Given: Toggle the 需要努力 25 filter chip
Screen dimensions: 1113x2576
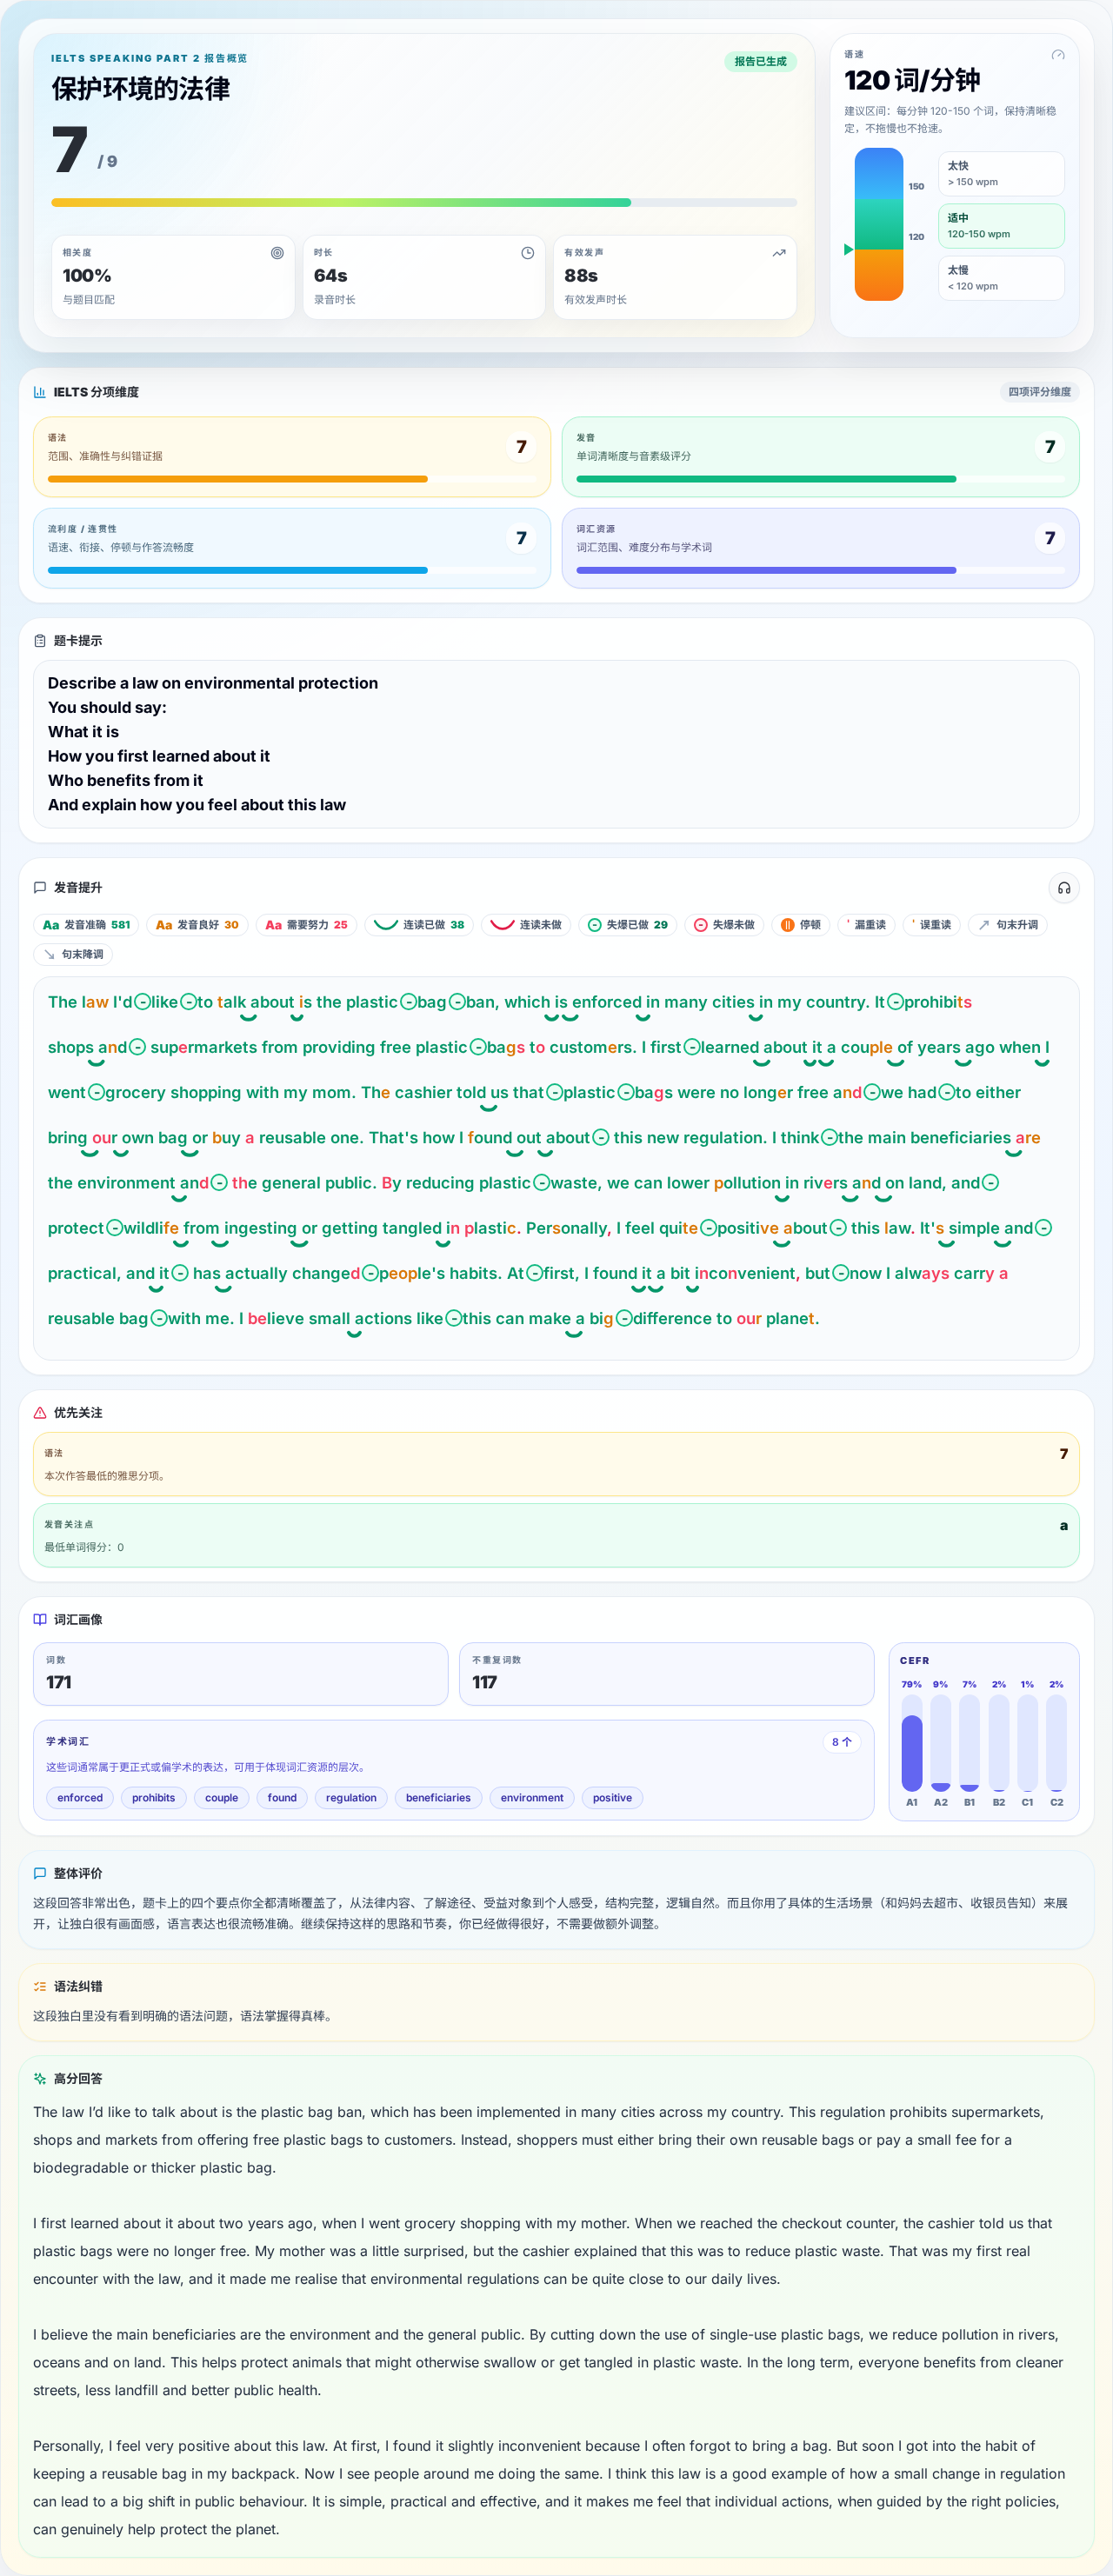Looking at the screenshot, I should coord(306,925).
